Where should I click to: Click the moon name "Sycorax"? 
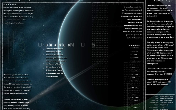134,104
